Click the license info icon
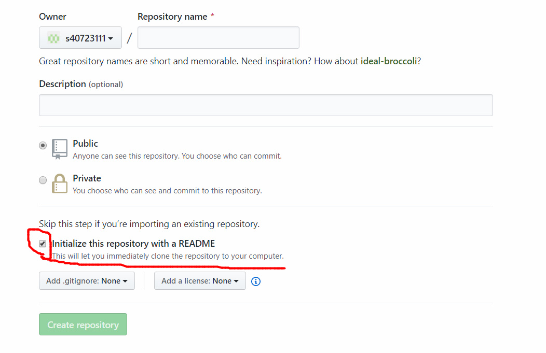546x353 pixels. coord(255,281)
